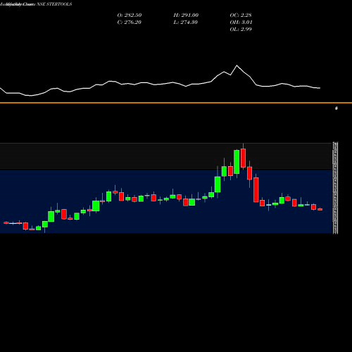The width and height of the screenshot is (352, 352).
Task: Click the OH: 3.01 value
Action: (241, 23)
